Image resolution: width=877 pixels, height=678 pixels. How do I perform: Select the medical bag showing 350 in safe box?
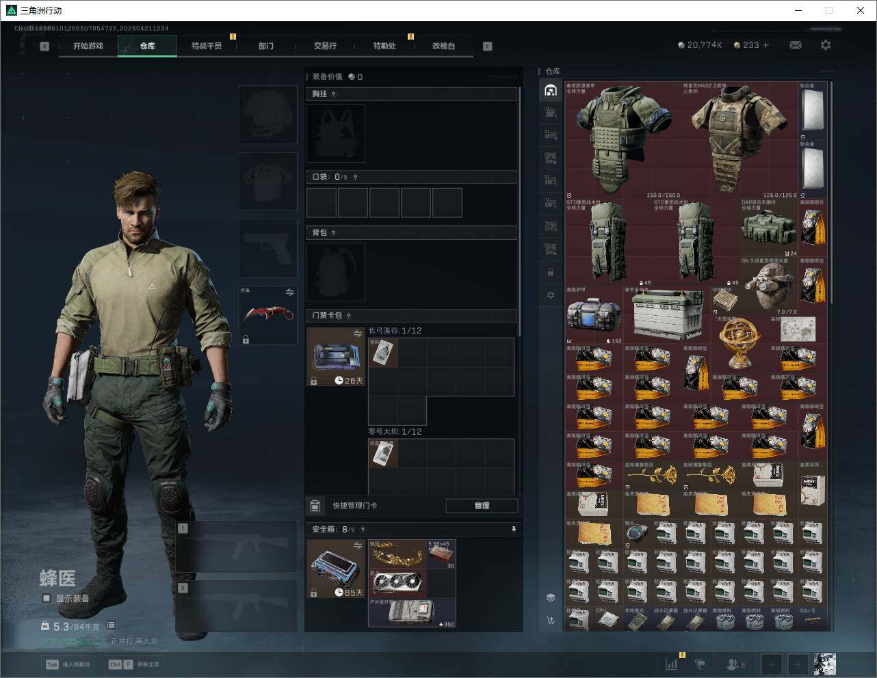[x=412, y=613]
